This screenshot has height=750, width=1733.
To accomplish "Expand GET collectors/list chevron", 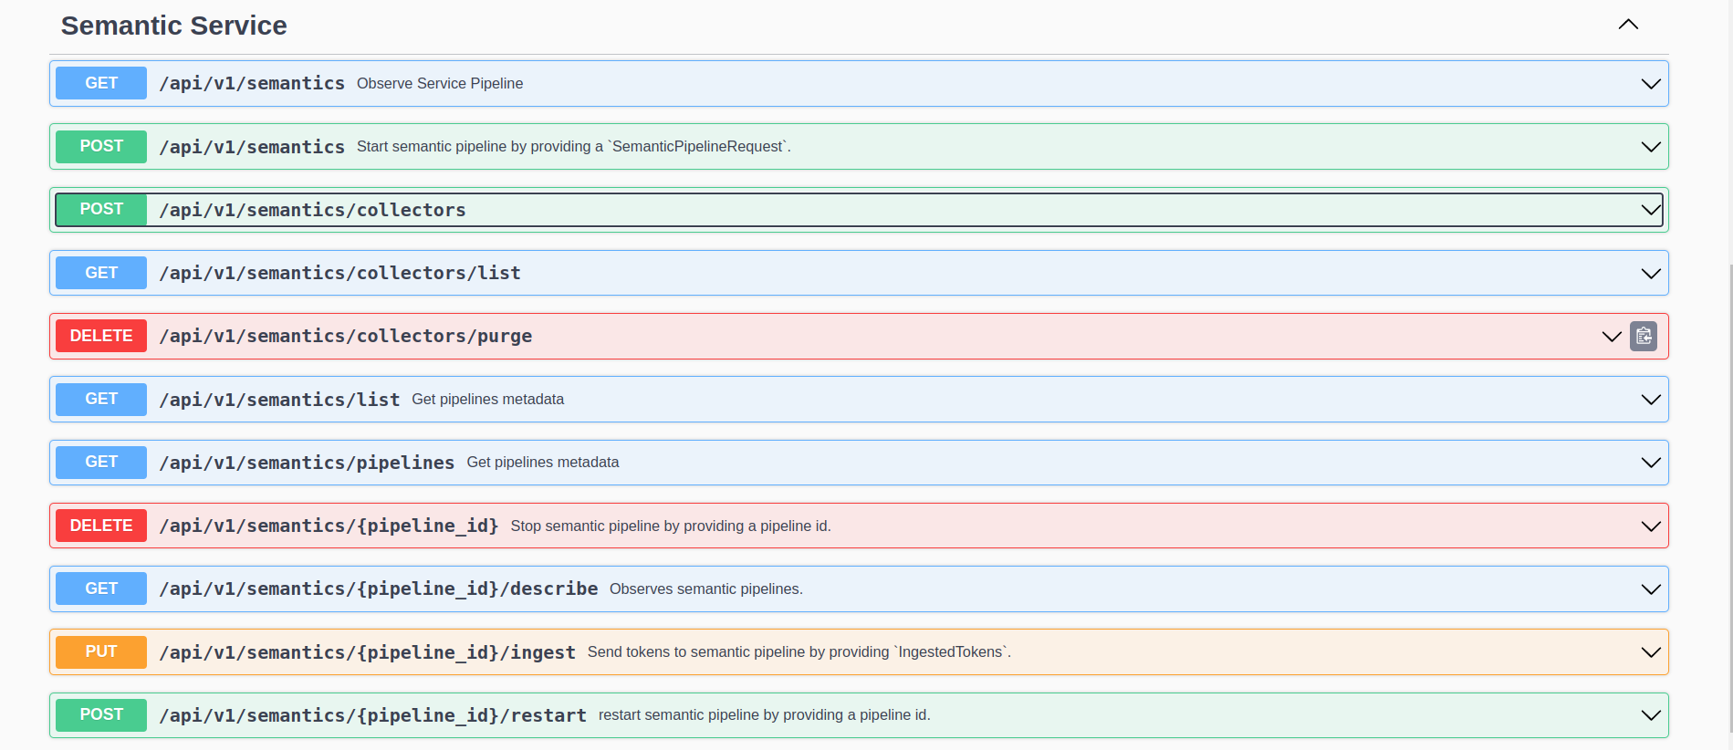I will tap(1651, 274).
